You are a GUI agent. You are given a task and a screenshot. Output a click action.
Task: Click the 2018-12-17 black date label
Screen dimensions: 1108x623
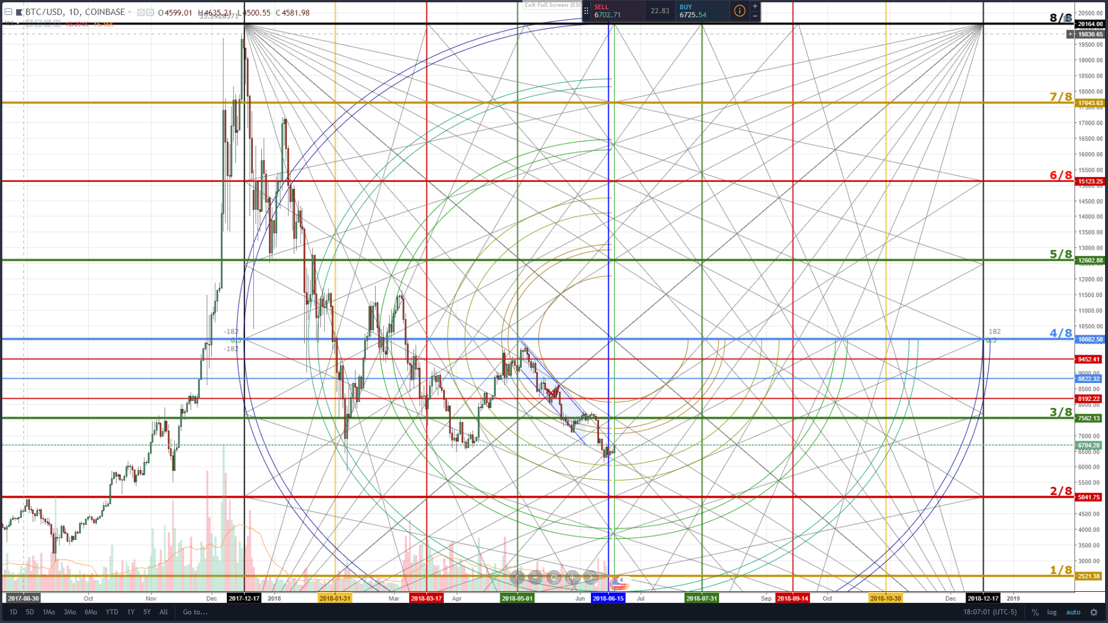pos(983,598)
